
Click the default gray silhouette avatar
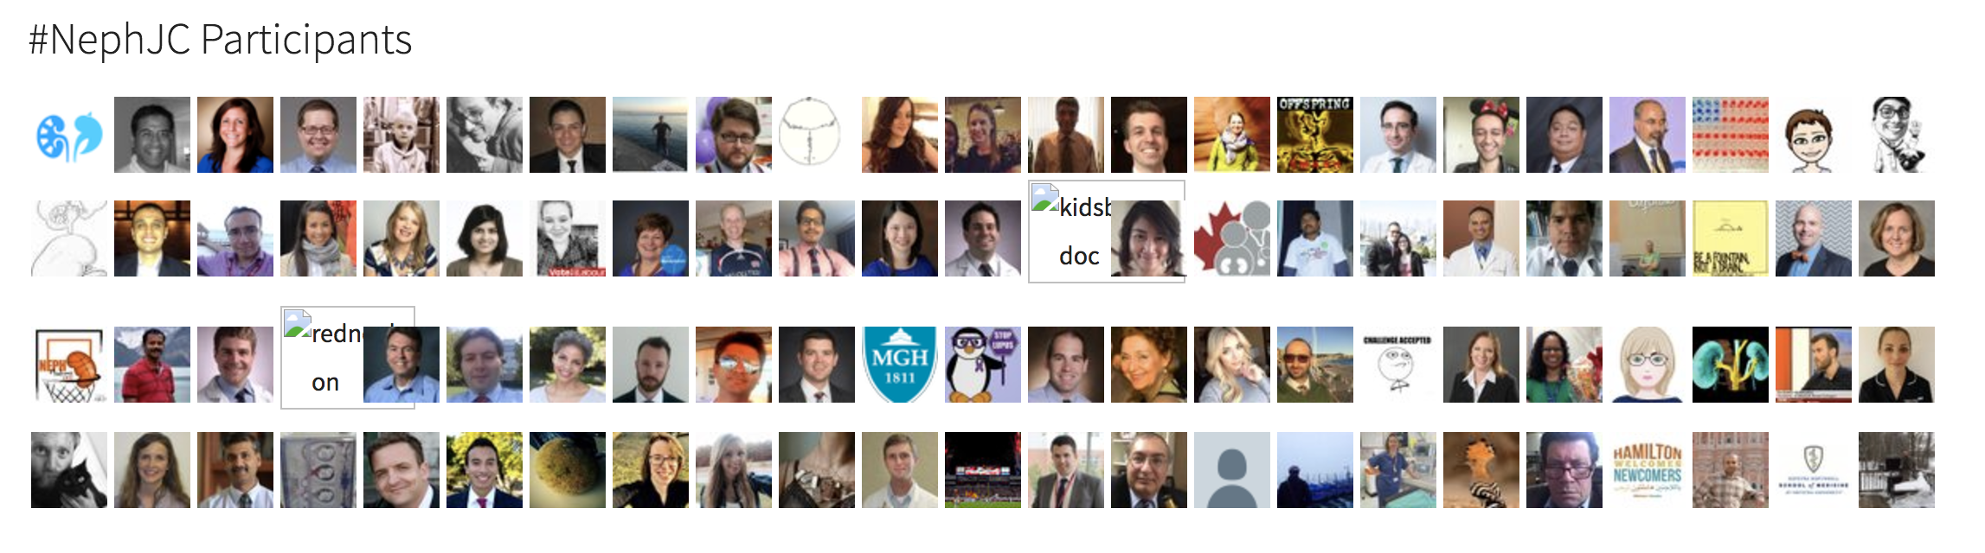(x=1232, y=470)
